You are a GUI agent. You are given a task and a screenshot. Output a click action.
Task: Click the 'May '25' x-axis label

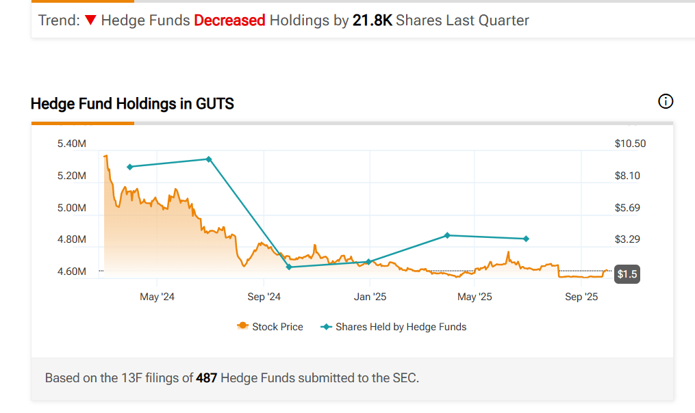click(475, 297)
